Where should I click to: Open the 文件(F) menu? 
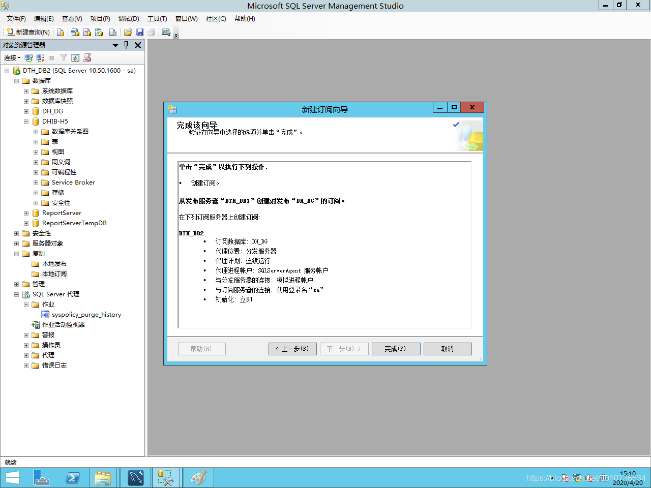tap(16, 18)
